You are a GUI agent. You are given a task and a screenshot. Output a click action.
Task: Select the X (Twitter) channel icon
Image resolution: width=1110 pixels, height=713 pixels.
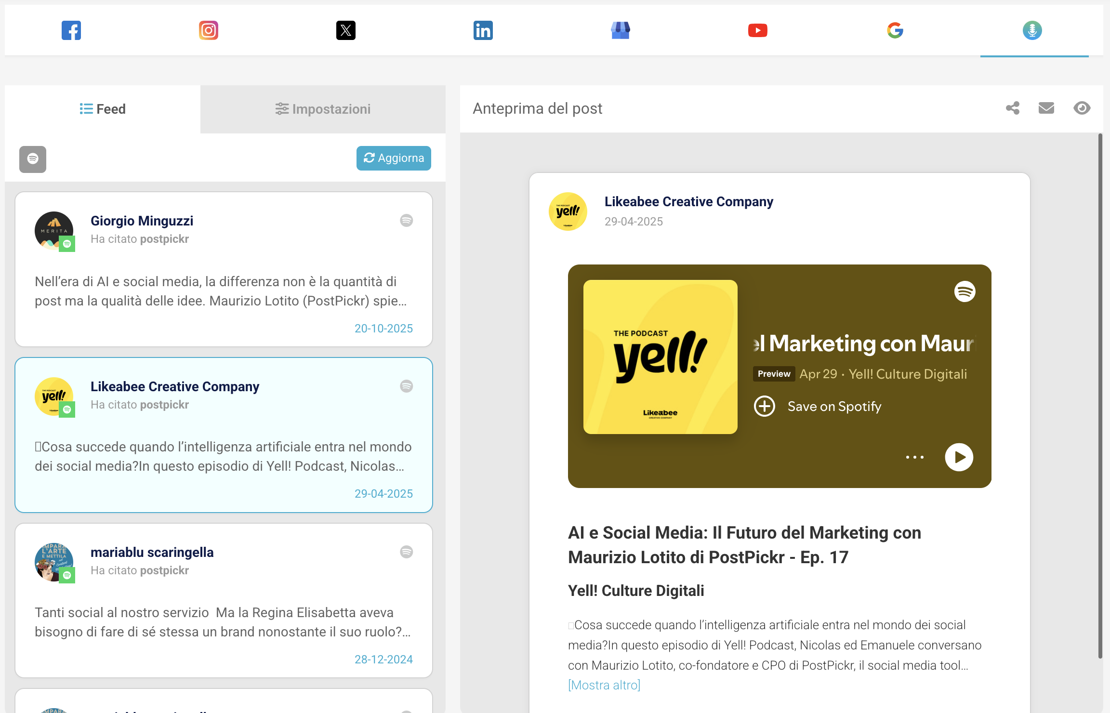(x=346, y=30)
